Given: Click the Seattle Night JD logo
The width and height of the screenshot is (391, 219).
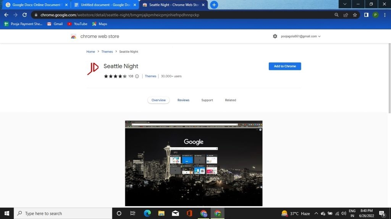Looking at the screenshot, I should tap(93, 69).
